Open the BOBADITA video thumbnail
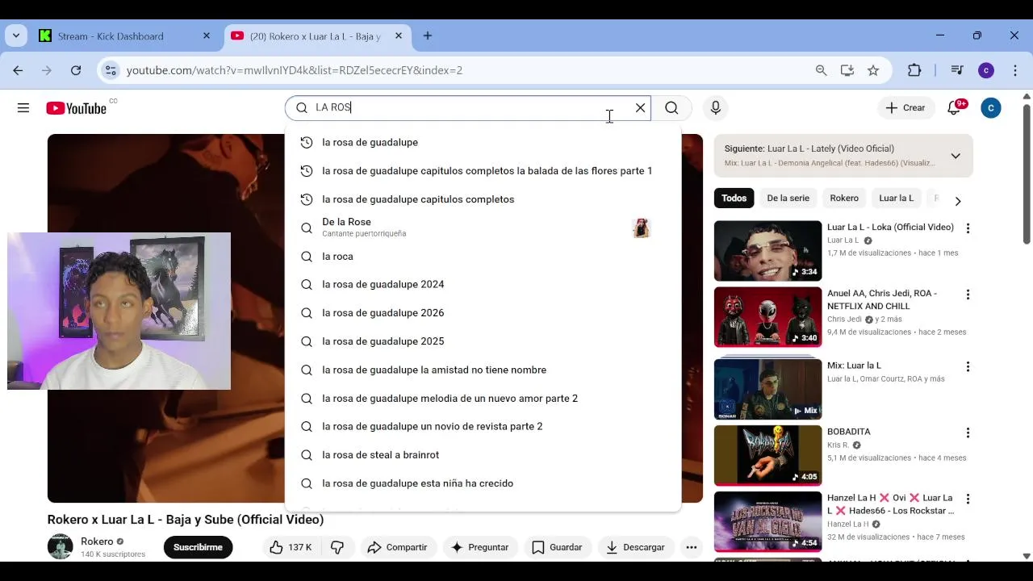Screen dimensions: 1033x581 pos(767,455)
